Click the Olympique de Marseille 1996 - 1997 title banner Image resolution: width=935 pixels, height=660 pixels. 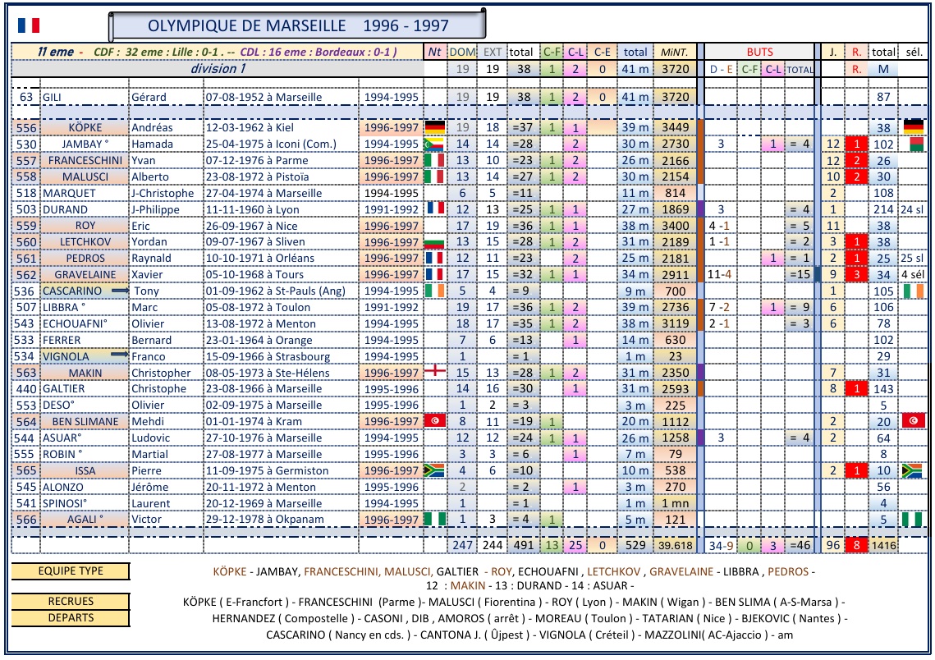[x=296, y=25]
